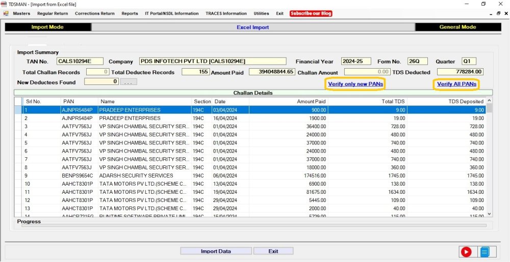
Task: Open the Corrections Return menu
Action: pyautogui.click(x=94, y=13)
